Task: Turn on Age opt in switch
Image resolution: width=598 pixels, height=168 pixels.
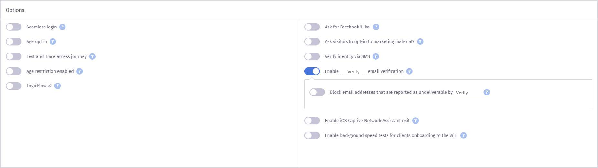Action: pyautogui.click(x=13, y=41)
